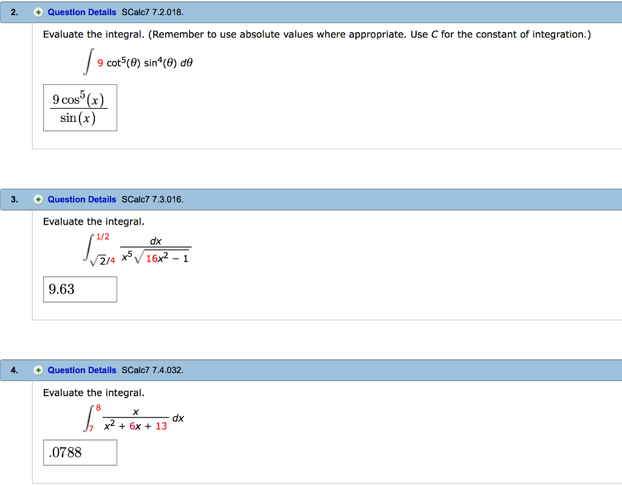Open Question Details for SCalc7 7.4.032
Viewport: 622px width, 486px height.
point(81,370)
